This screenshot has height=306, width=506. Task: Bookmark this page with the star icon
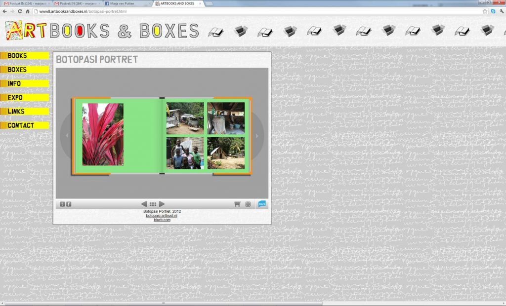(485, 11)
